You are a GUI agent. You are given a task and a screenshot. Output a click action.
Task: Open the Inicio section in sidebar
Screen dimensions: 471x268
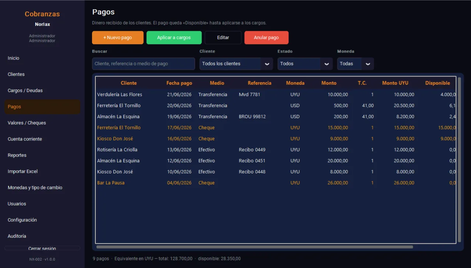(42, 58)
